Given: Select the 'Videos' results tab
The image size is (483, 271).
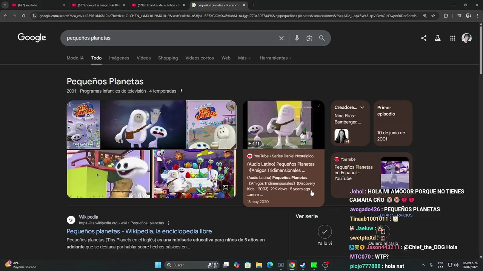Looking at the screenshot, I should tap(143, 58).
